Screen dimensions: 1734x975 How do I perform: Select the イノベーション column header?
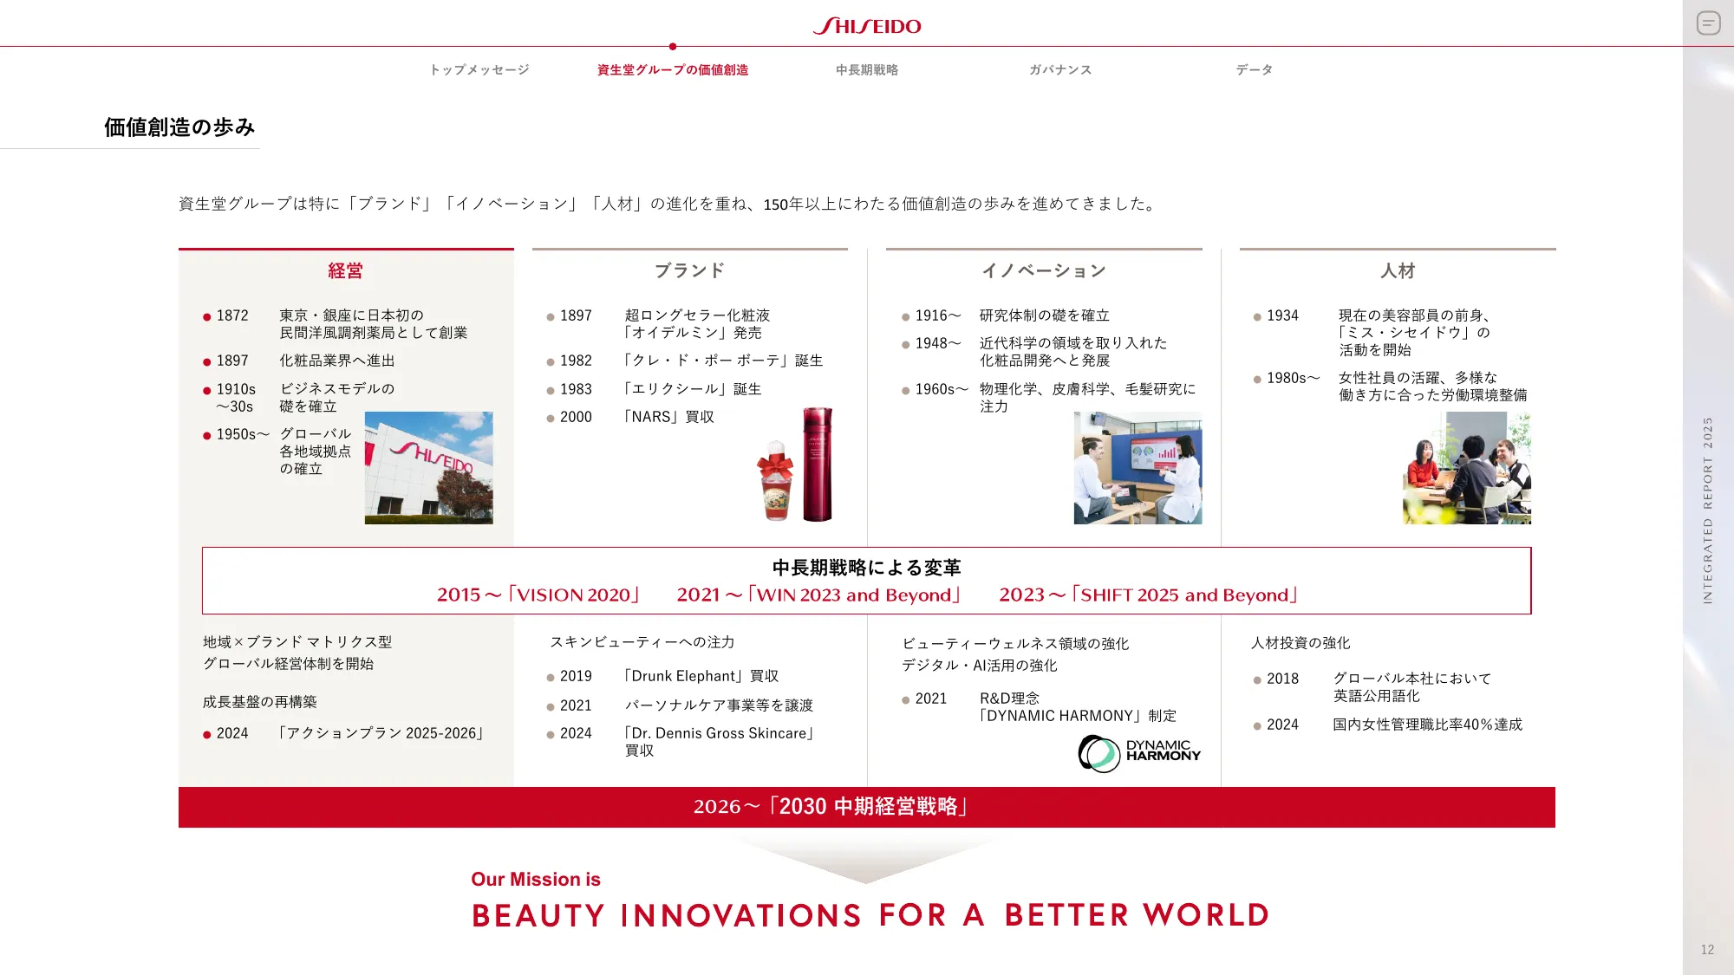[x=1044, y=271]
